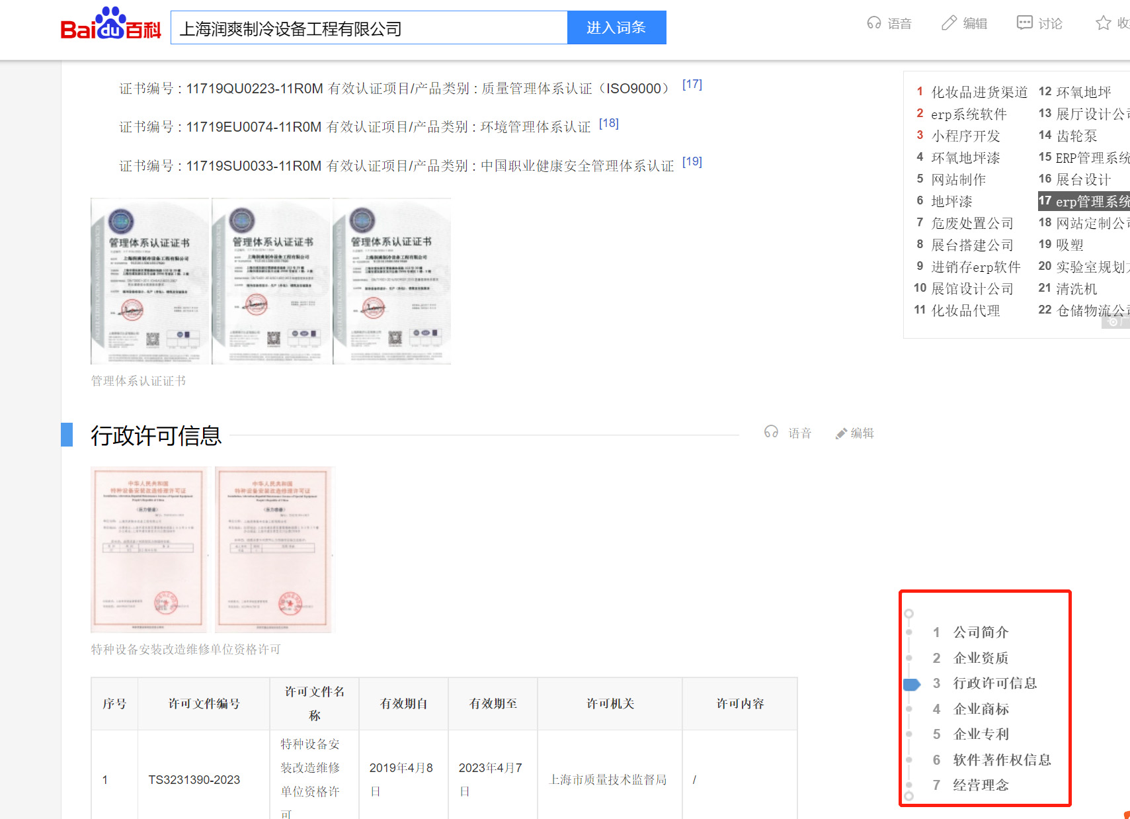Open first 特种设备 permit image
The width and height of the screenshot is (1130, 819).
149,550
